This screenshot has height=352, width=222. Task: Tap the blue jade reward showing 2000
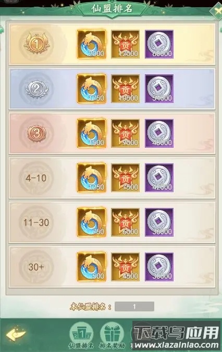pos(92,44)
